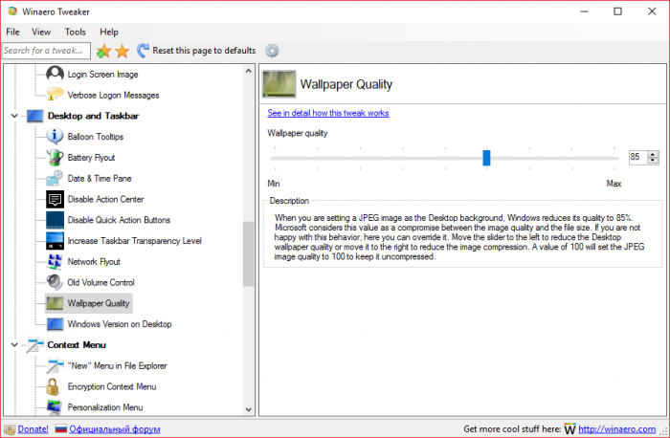The width and height of the screenshot is (670, 438).
Task: Collapse the Context Menu category
Action: click(x=14, y=344)
